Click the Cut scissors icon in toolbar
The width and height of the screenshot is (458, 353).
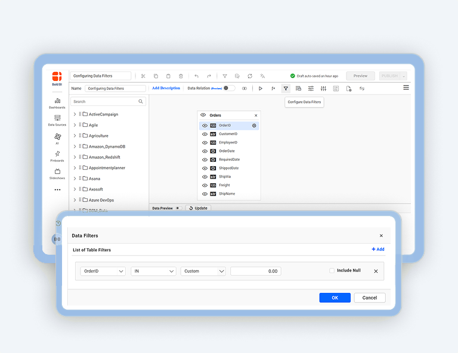coord(143,76)
